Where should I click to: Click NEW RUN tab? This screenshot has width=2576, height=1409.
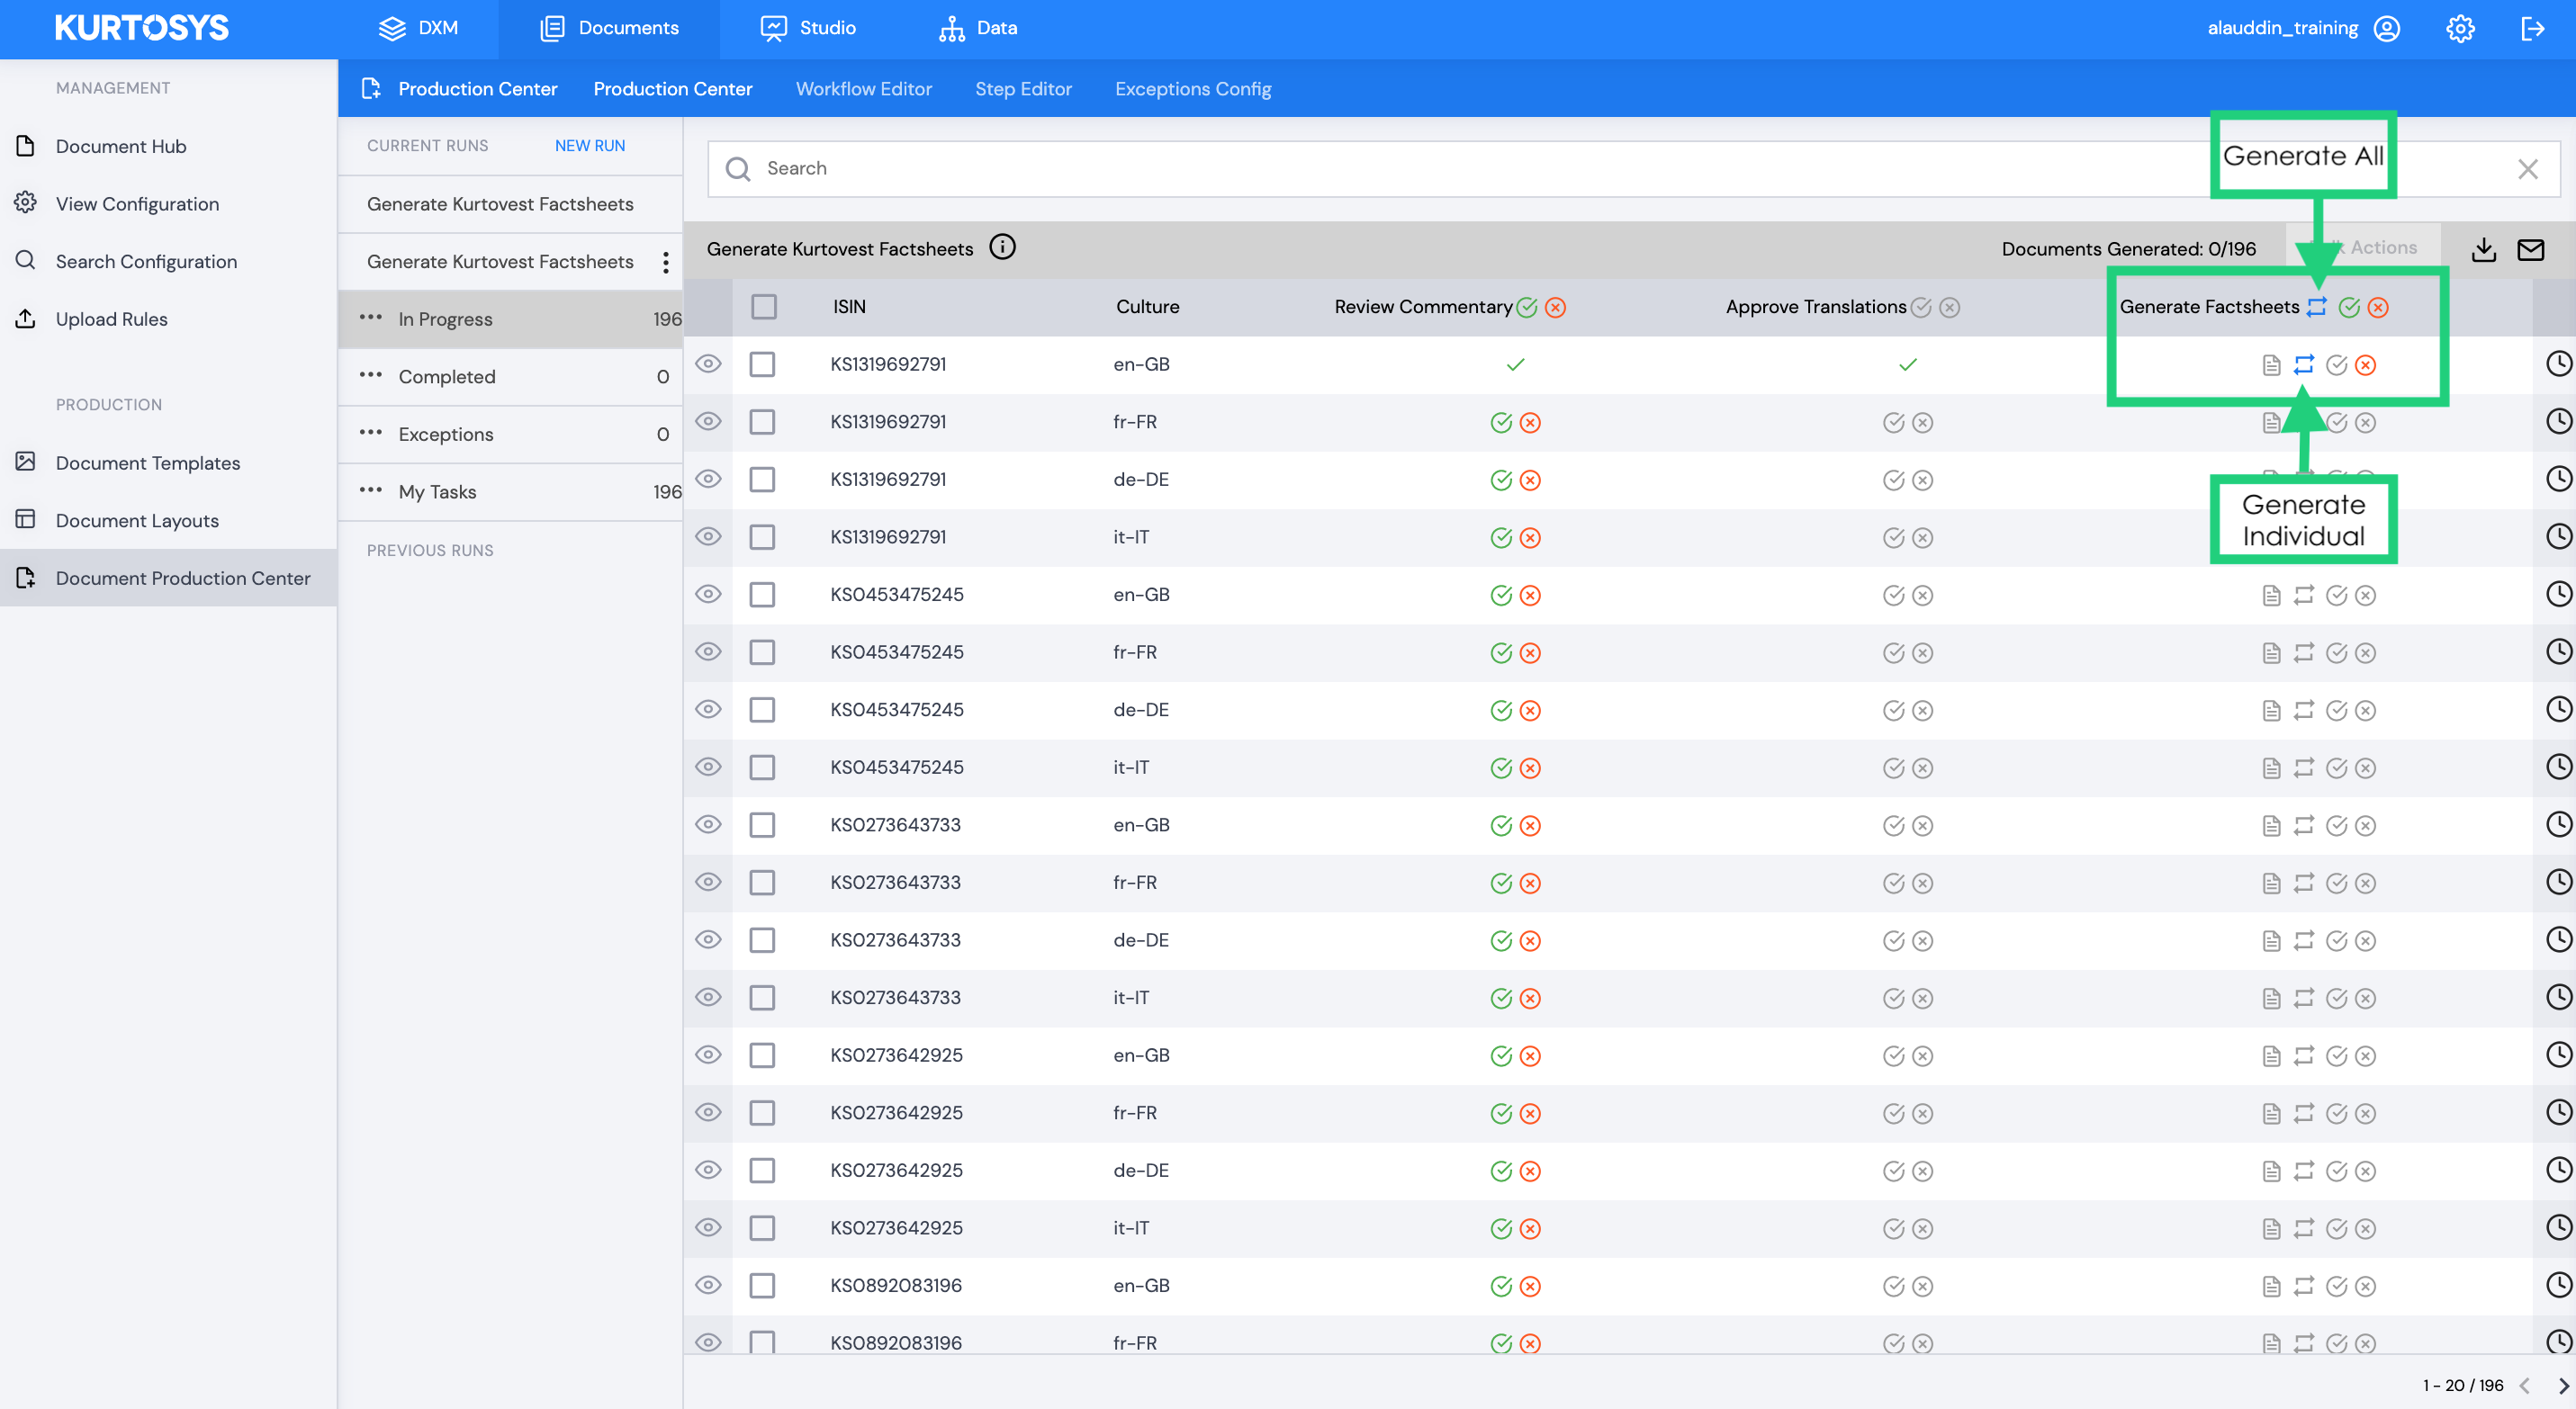point(590,146)
